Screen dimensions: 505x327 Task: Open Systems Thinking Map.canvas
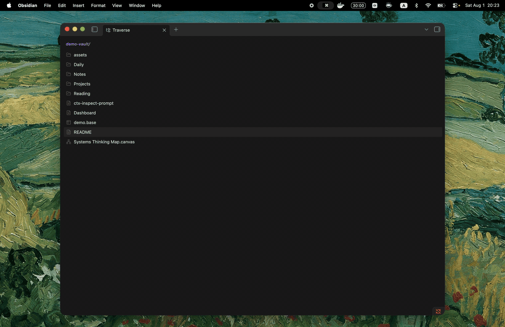pos(253,142)
